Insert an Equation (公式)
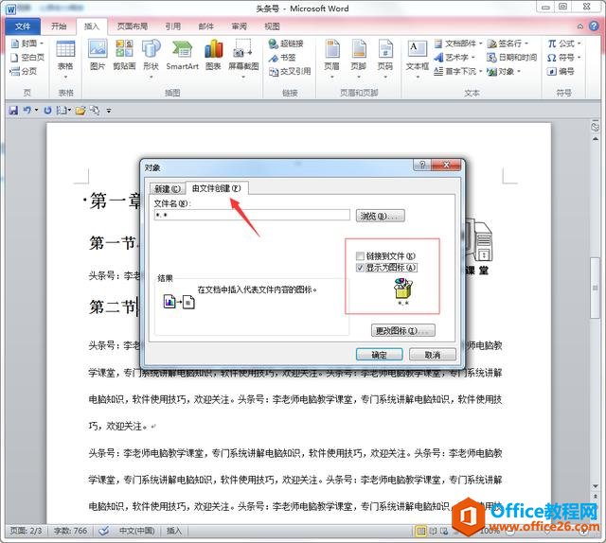This screenshot has width=606, height=543. coord(564,44)
